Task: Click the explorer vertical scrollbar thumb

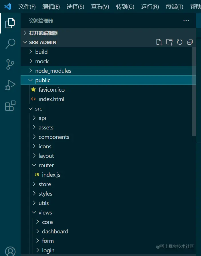Action: tap(194, 91)
